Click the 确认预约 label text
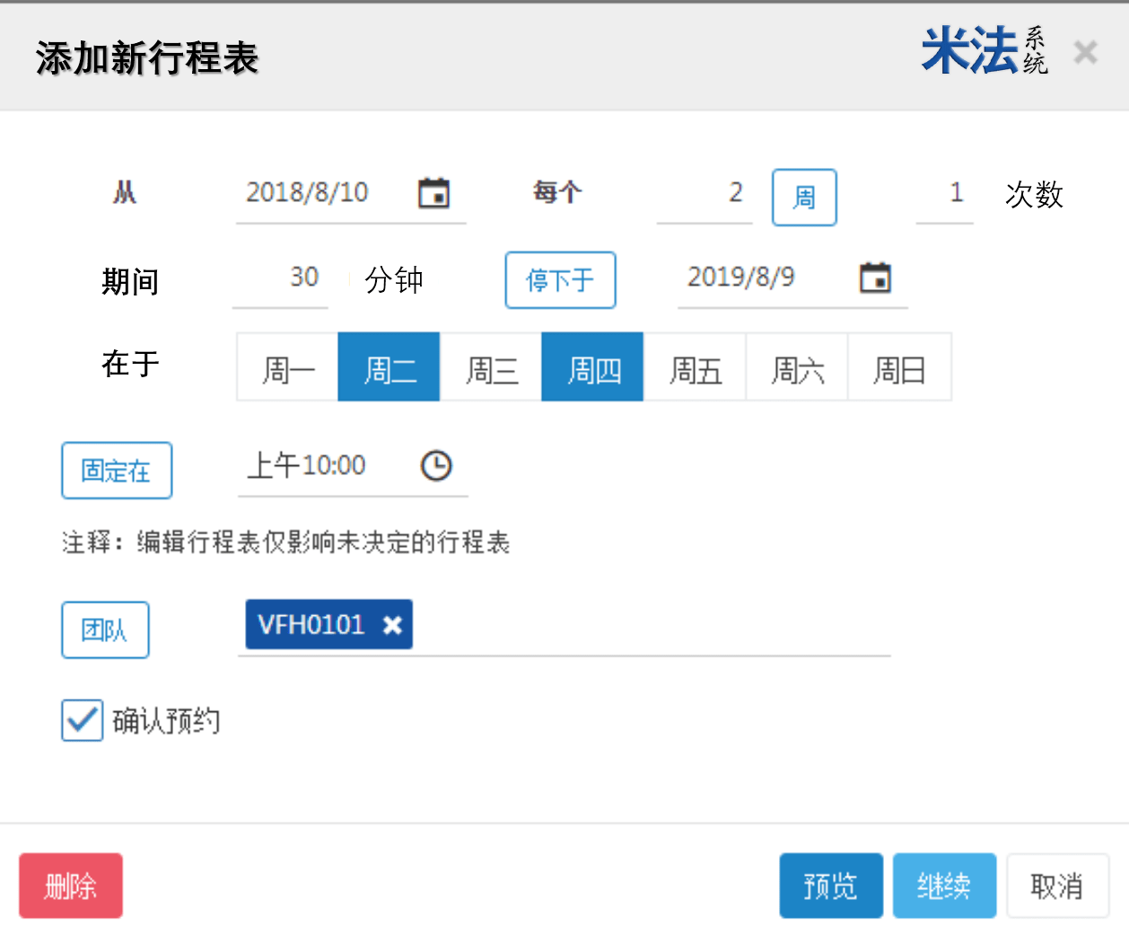This screenshot has width=1129, height=943. [166, 720]
